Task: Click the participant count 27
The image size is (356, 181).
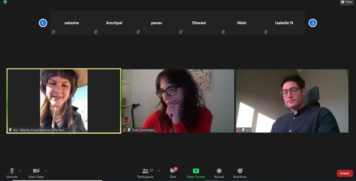Action: pyautogui.click(x=151, y=170)
